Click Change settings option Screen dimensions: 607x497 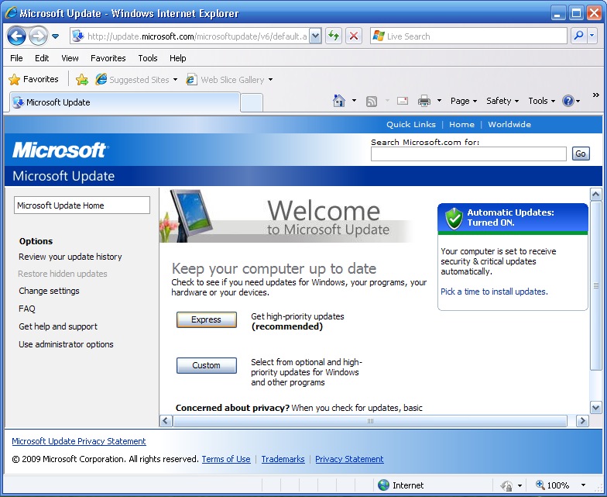(49, 291)
